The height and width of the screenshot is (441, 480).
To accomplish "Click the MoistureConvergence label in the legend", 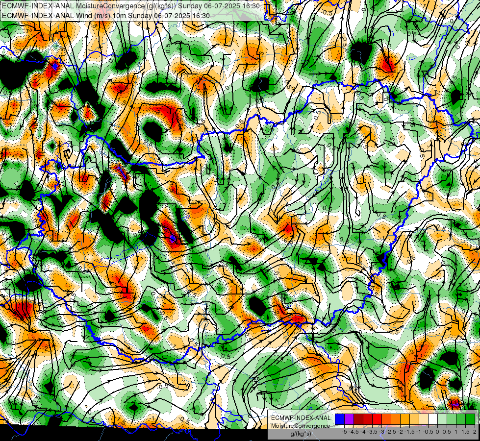I will point(301,426).
